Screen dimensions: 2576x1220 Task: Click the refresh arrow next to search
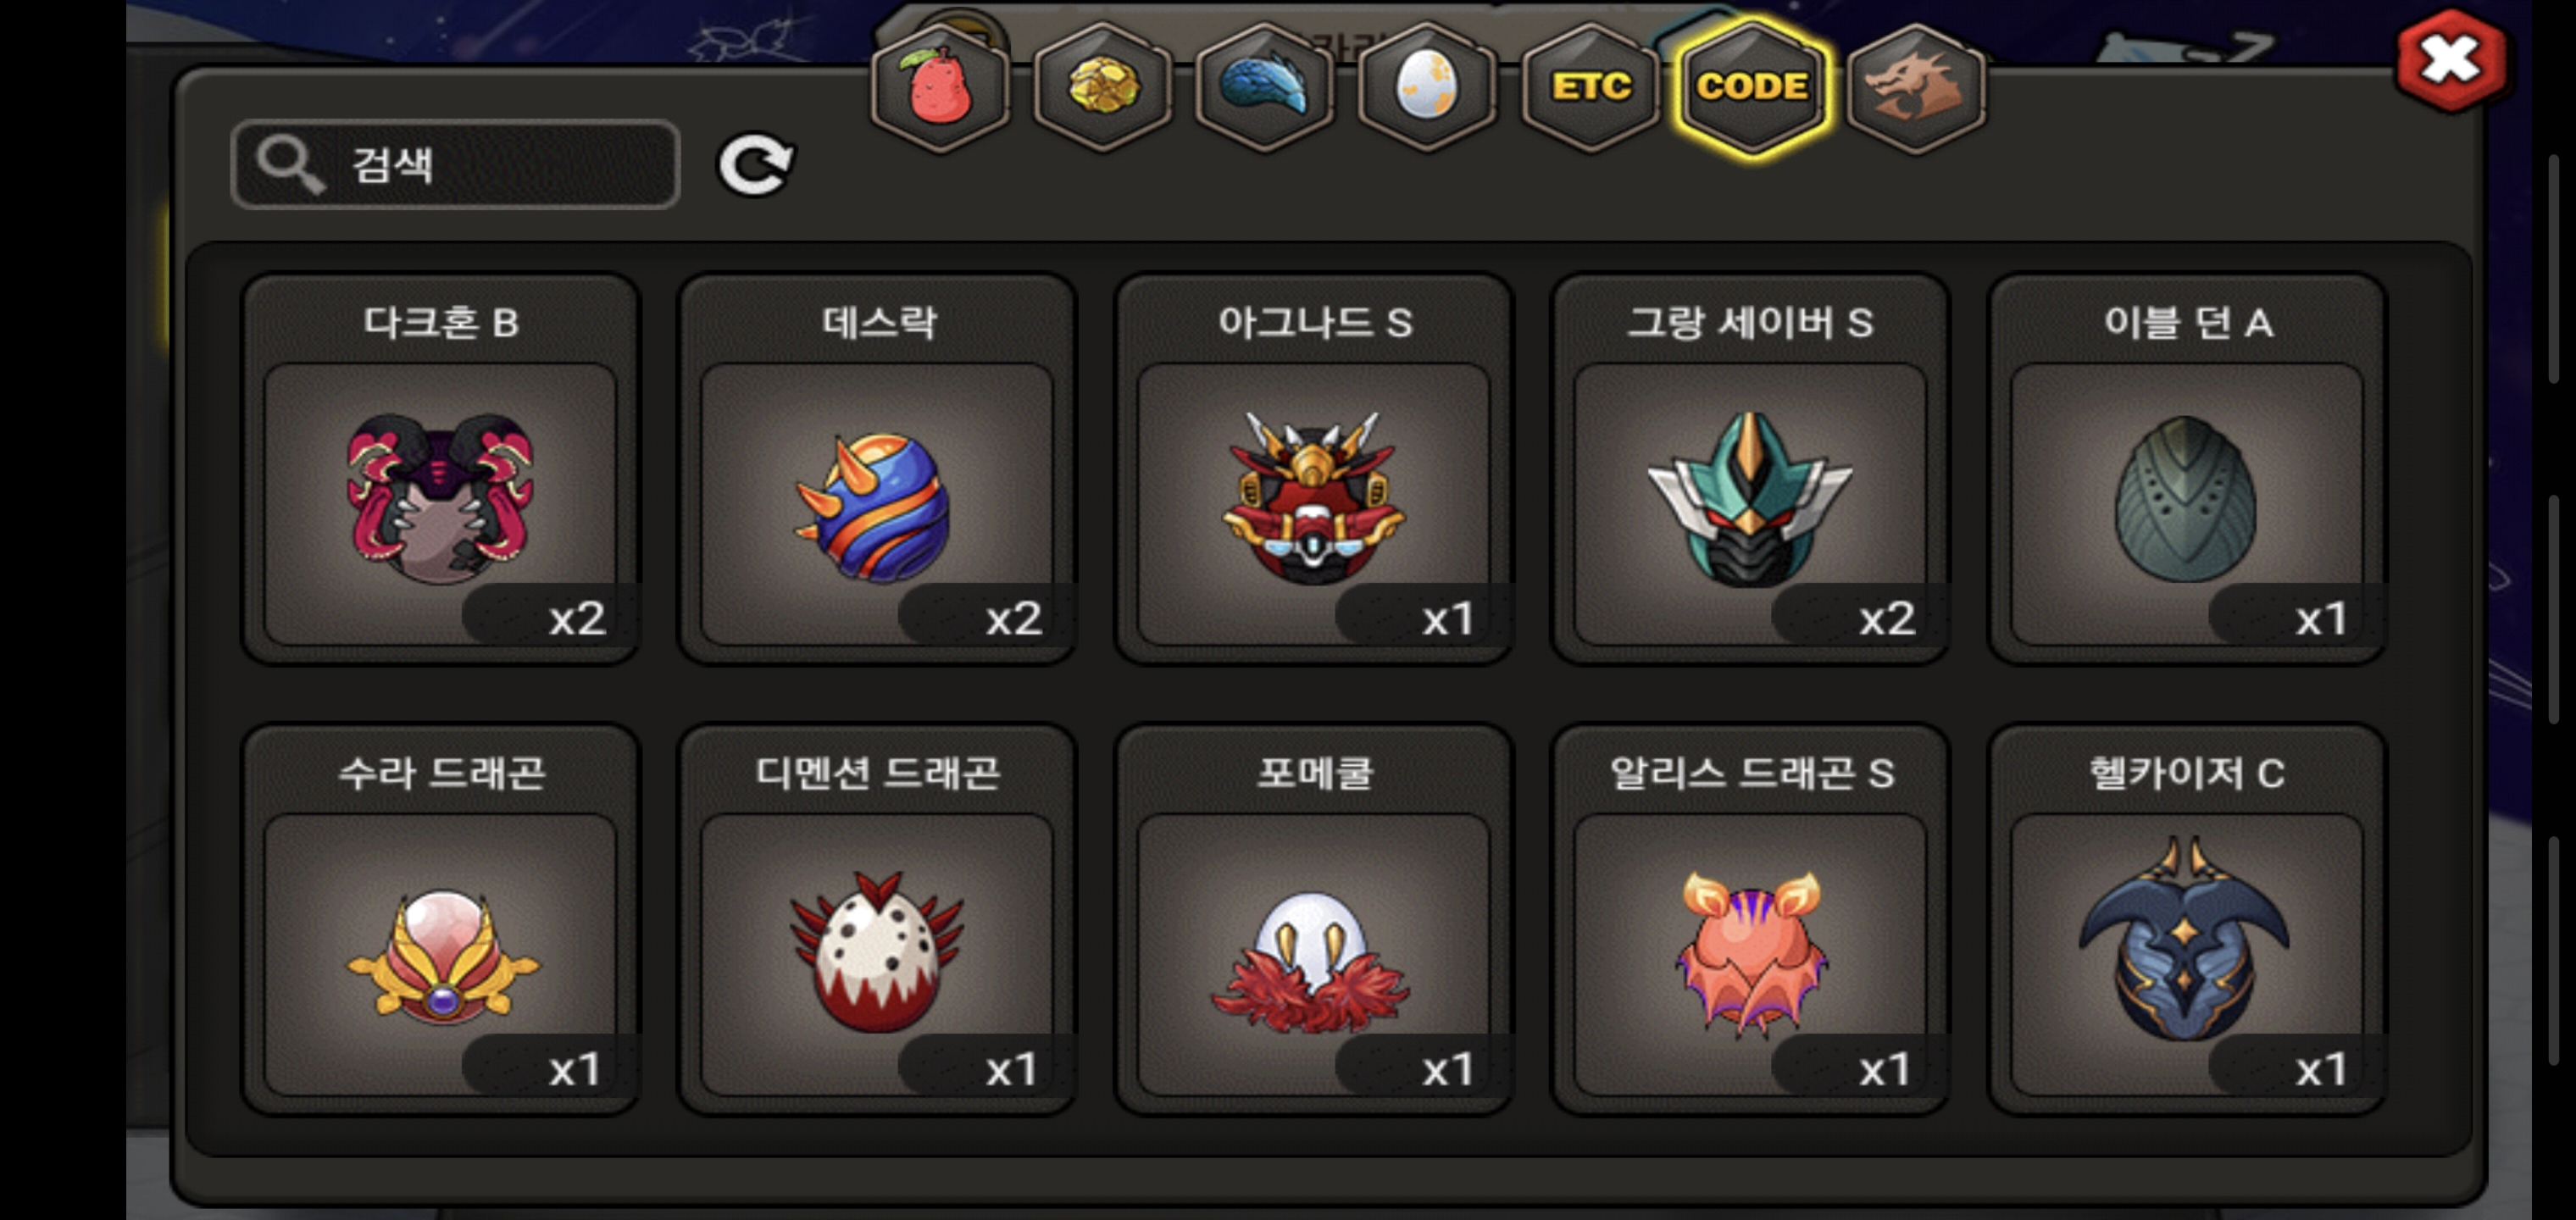pos(755,165)
